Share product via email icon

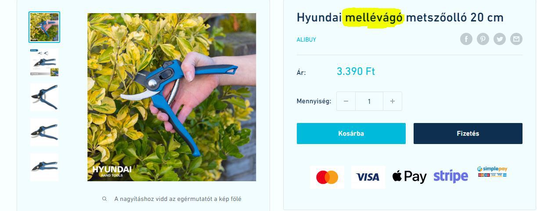coord(516,39)
